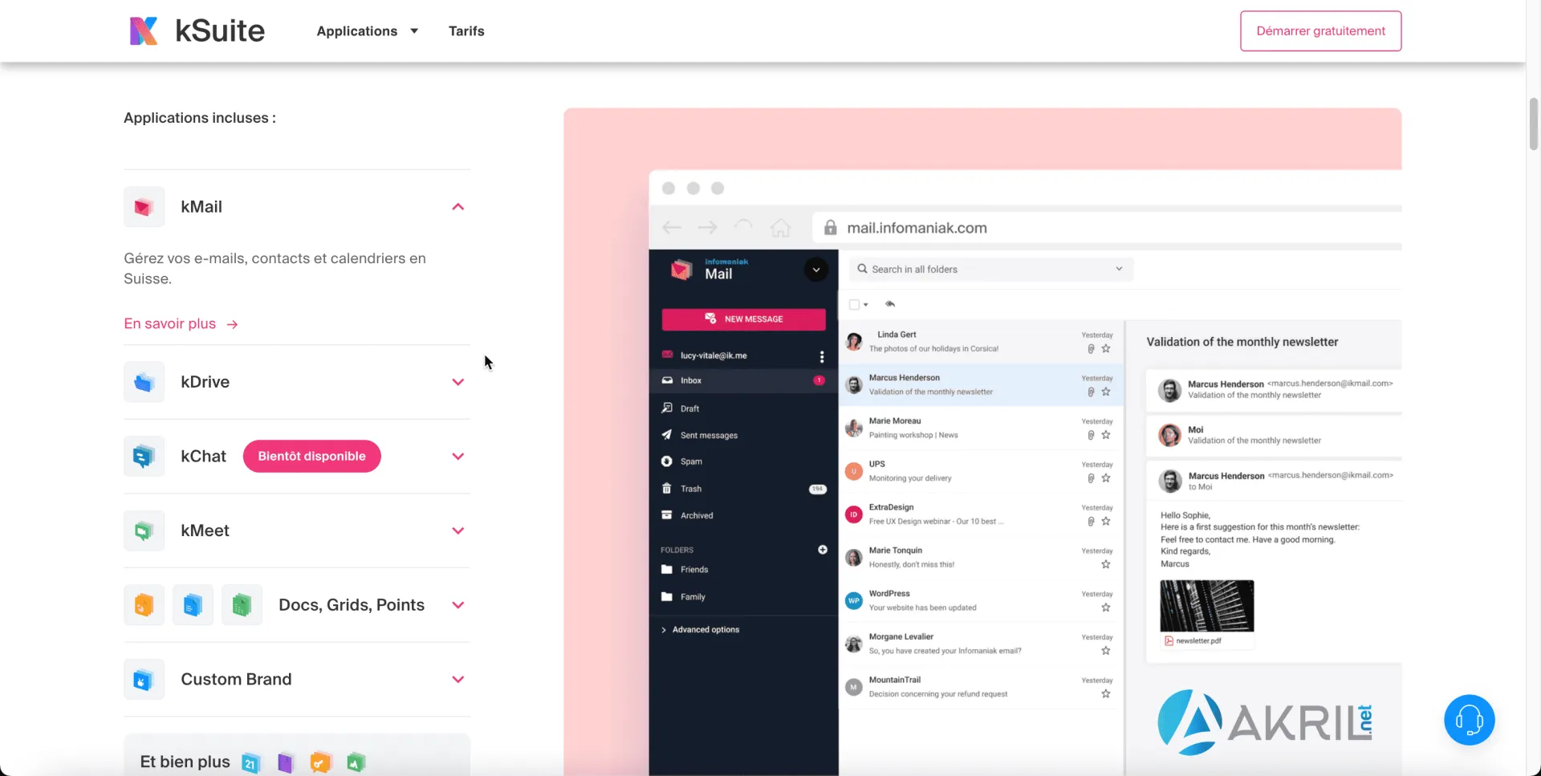1541x776 pixels.
Task: Click the three-dot menu beside lucy-vitale@ik.me
Action: coord(821,356)
